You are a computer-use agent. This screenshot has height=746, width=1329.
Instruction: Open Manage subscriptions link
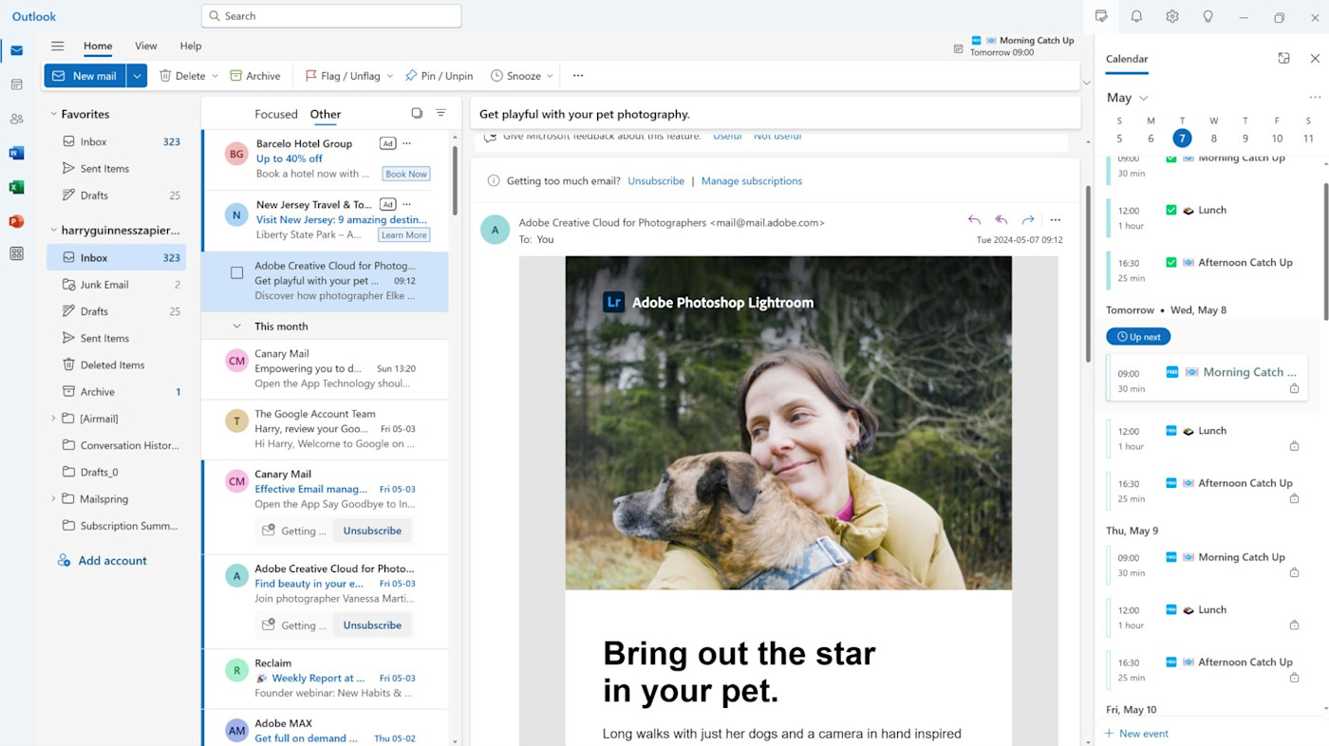752,180
